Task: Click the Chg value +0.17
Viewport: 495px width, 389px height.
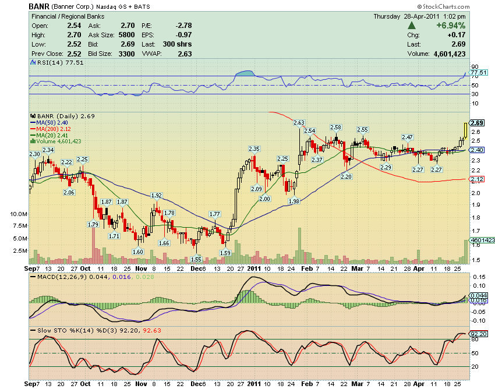Action: tap(457, 35)
